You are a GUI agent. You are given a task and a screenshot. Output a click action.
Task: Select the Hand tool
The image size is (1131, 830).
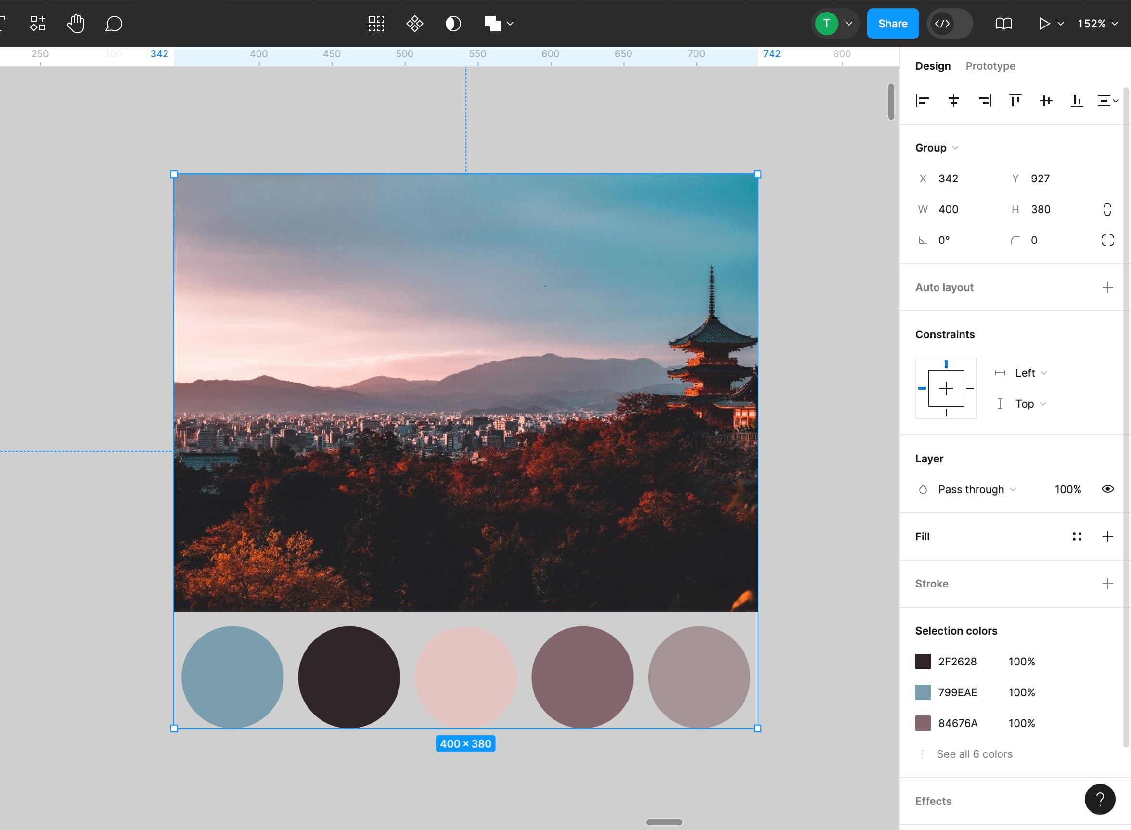click(76, 23)
